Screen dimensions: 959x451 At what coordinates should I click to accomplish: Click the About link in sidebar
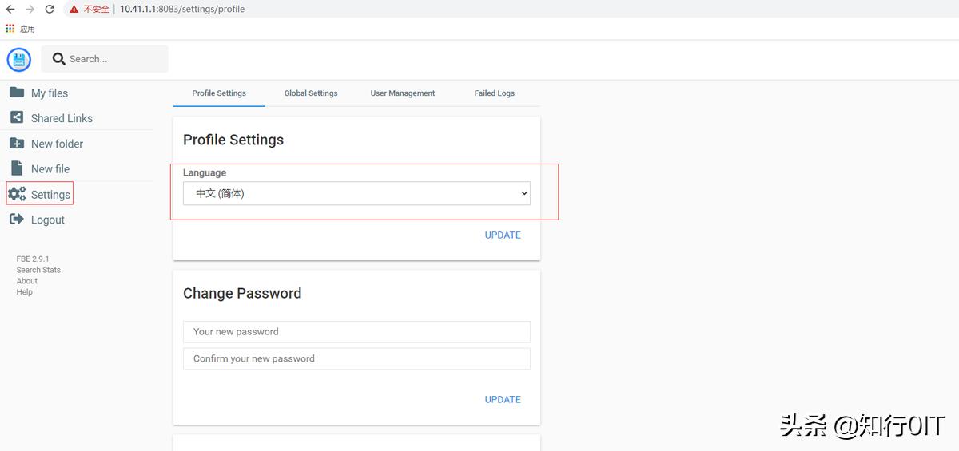27,281
